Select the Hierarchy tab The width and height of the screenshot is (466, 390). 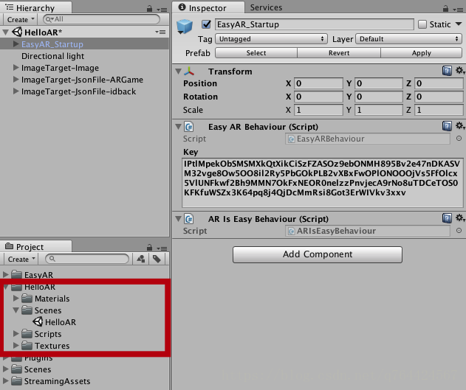point(35,7)
